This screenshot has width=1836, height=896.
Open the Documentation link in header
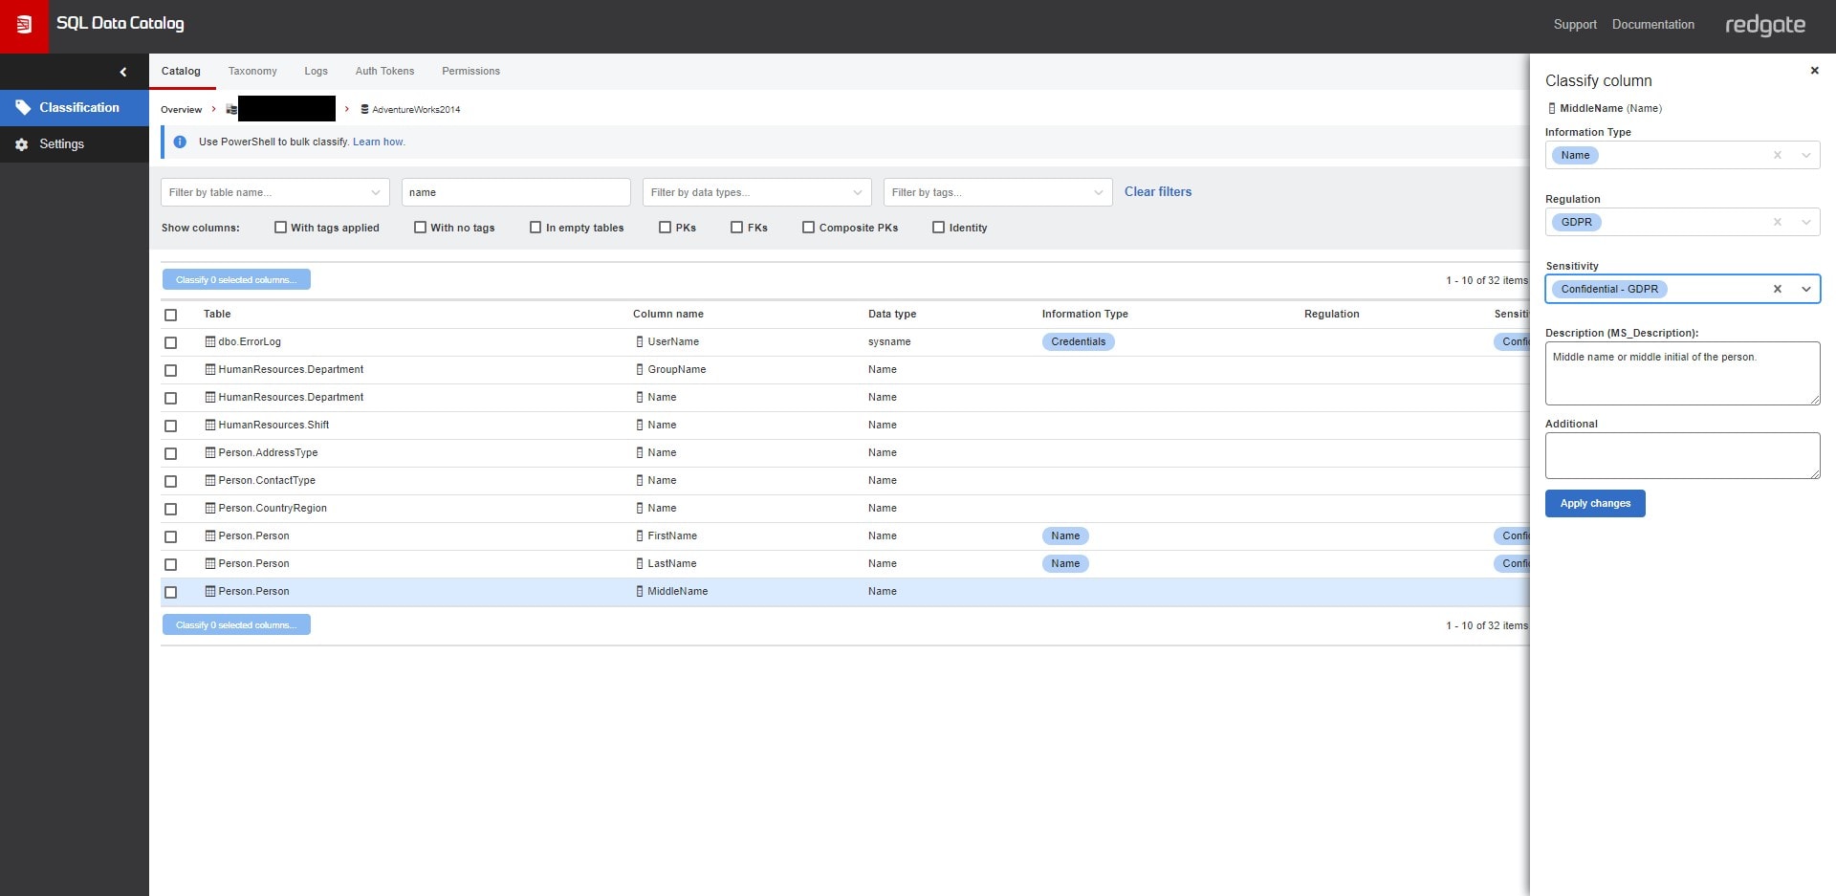pos(1652,24)
